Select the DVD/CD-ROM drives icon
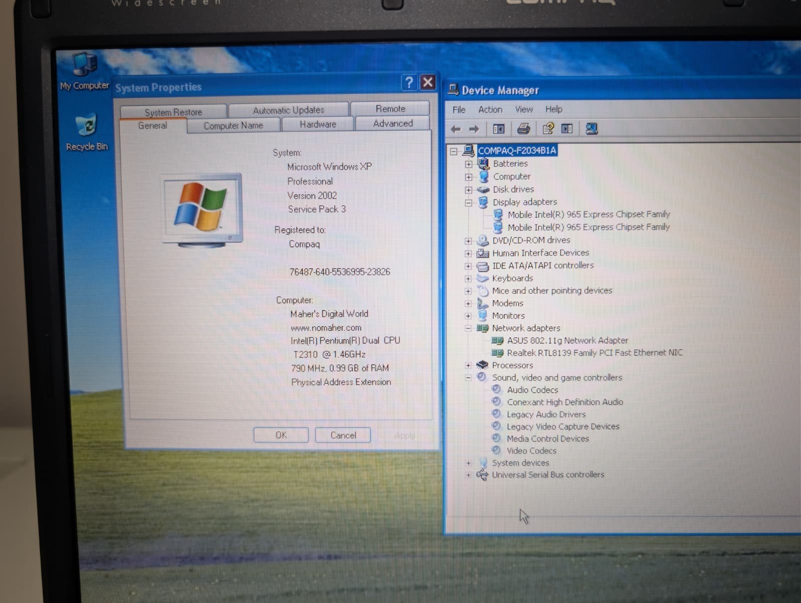The width and height of the screenshot is (801, 603). tap(483, 240)
